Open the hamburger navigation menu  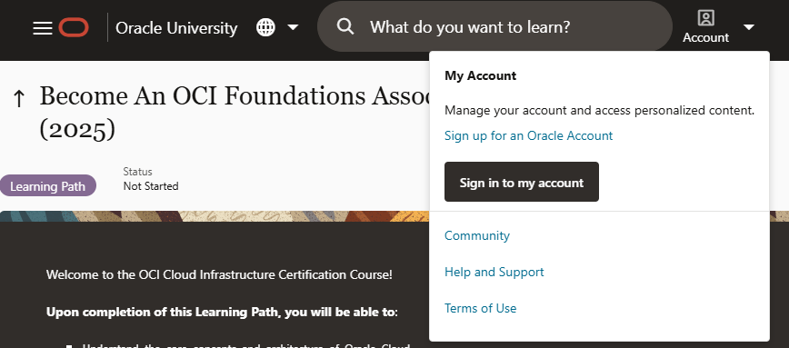coord(42,28)
